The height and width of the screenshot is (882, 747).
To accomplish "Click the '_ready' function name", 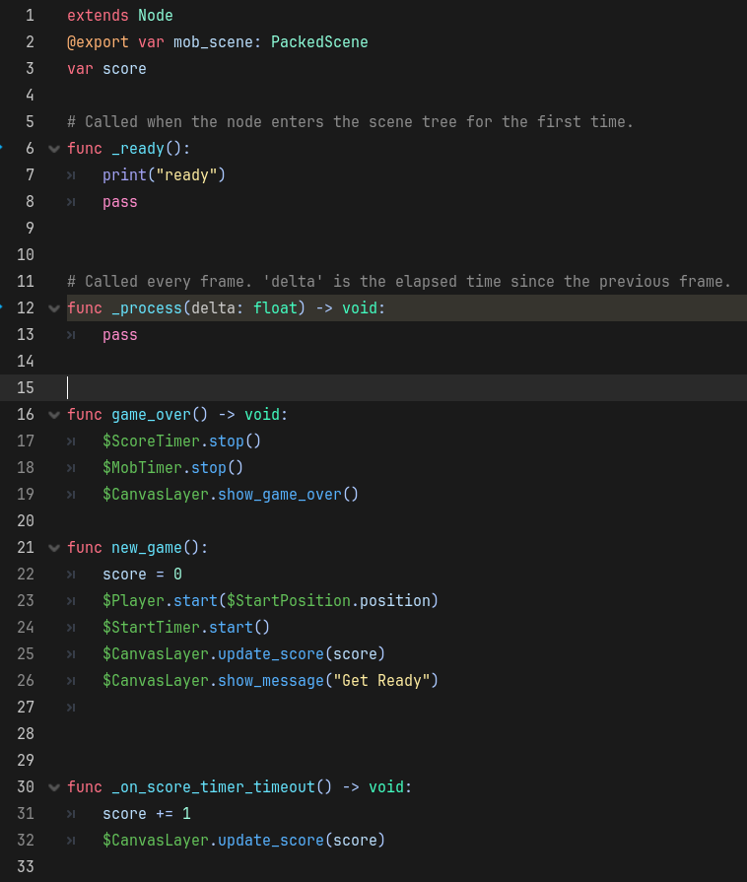I will click(x=138, y=149).
